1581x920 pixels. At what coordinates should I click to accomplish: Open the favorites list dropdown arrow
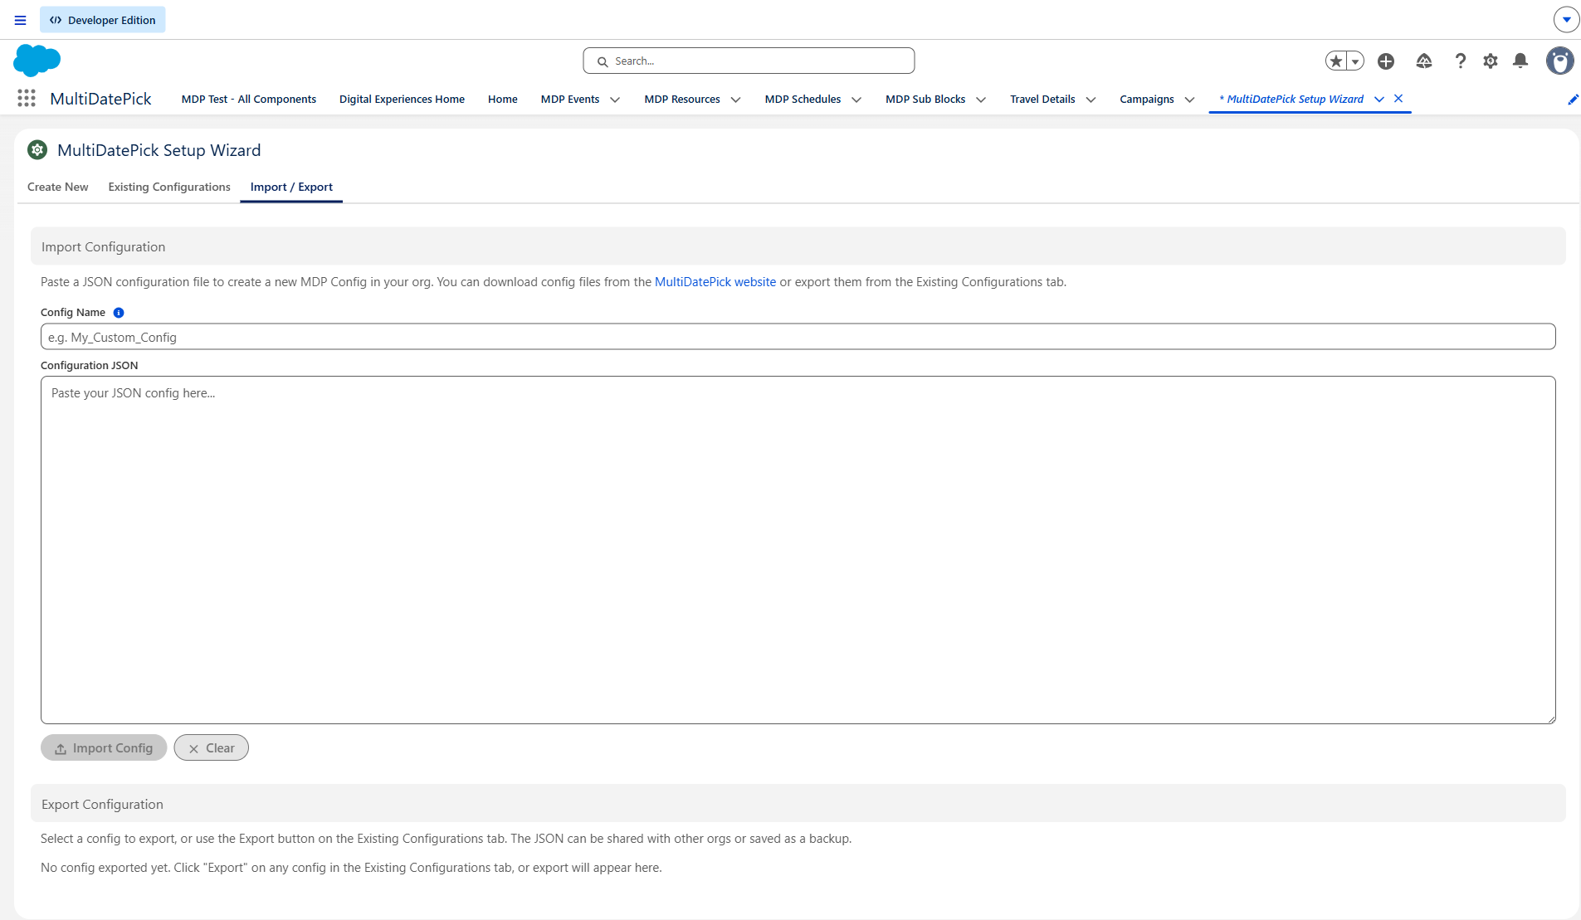1355,61
